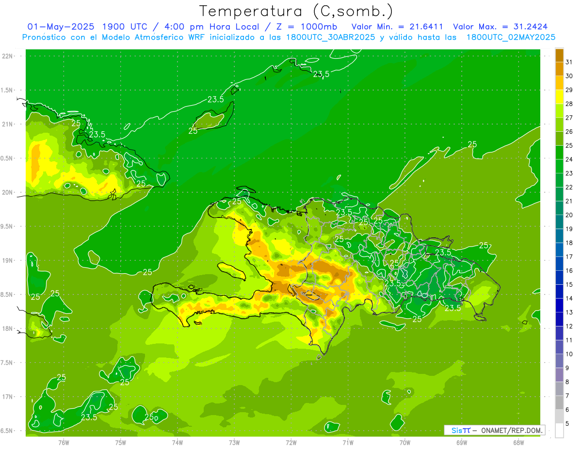Image resolution: width=582 pixels, height=449 pixels.
Task: Click the '69W' longitude axis label
Action: [462, 442]
